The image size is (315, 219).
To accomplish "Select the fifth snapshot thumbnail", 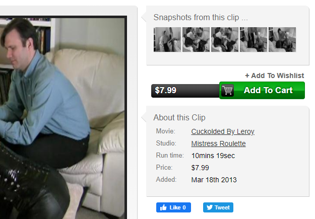I will tap(282, 40).
